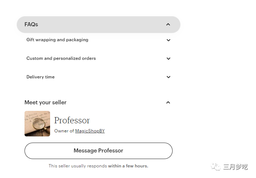Expand the Custom and personalized orders question
Screen dimensions: 256x178
point(61,58)
